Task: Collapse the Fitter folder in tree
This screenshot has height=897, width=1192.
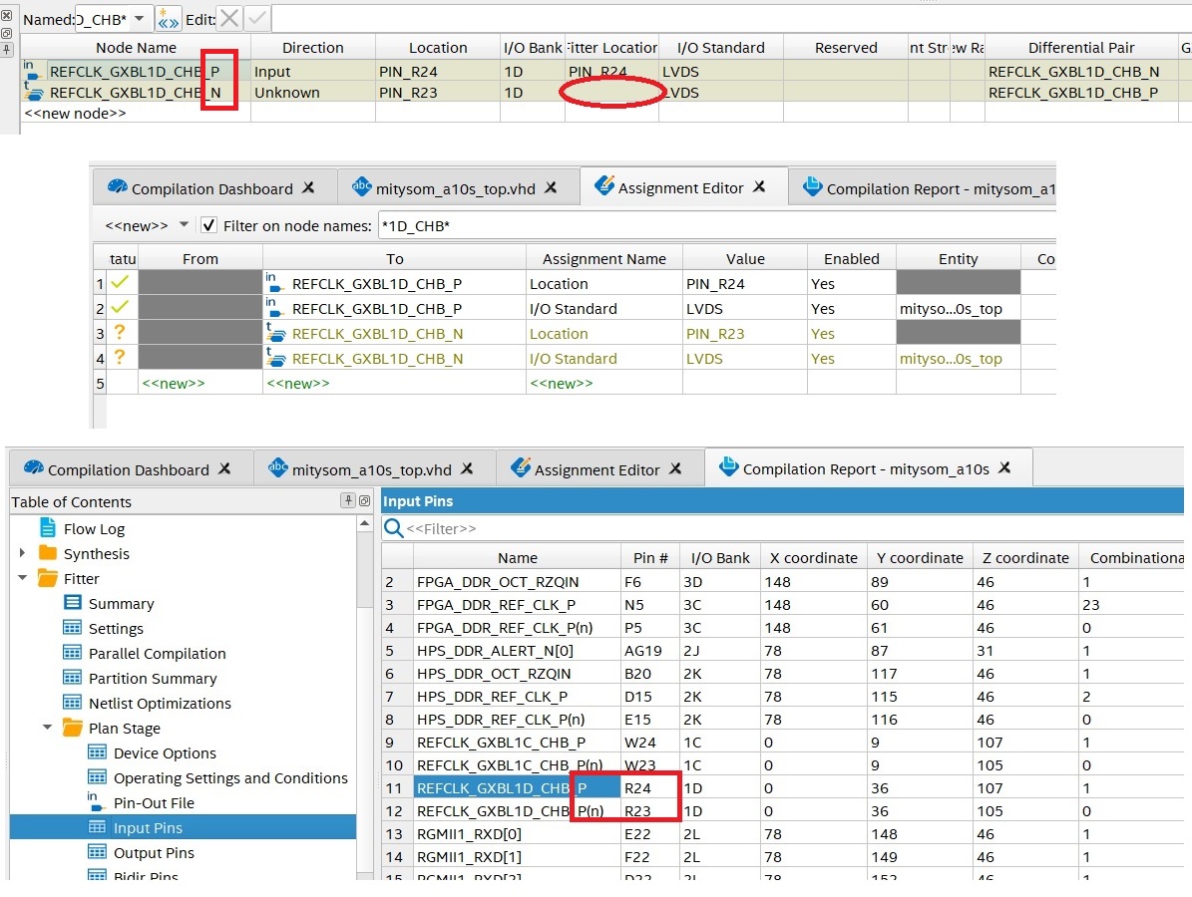Action: click(x=22, y=578)
